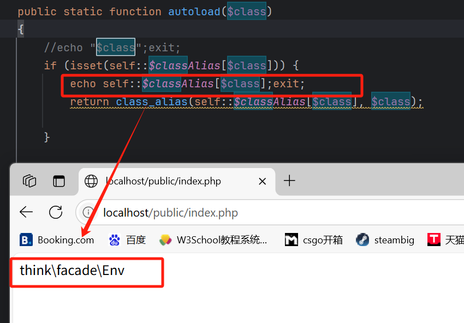
Task: Click the isset keyword in the if statement
Action: coord(86,65)
